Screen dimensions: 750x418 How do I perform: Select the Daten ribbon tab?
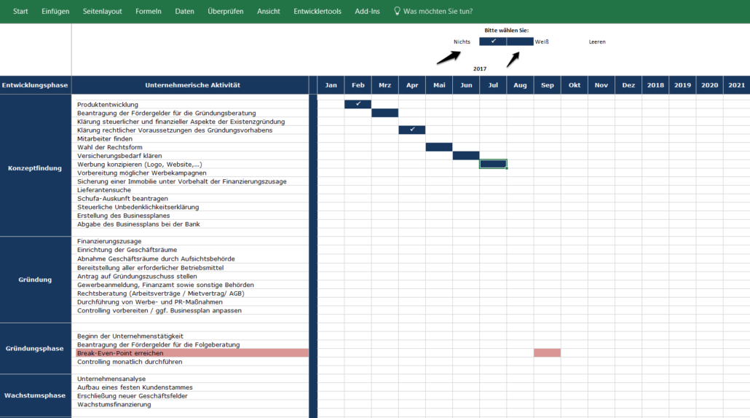185,11
